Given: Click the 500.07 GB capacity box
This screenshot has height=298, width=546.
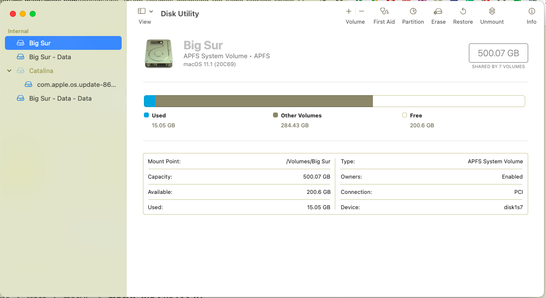Looking at the screenshot, I should 499,53.
